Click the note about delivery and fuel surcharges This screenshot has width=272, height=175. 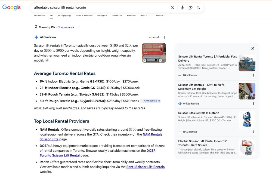90,108
